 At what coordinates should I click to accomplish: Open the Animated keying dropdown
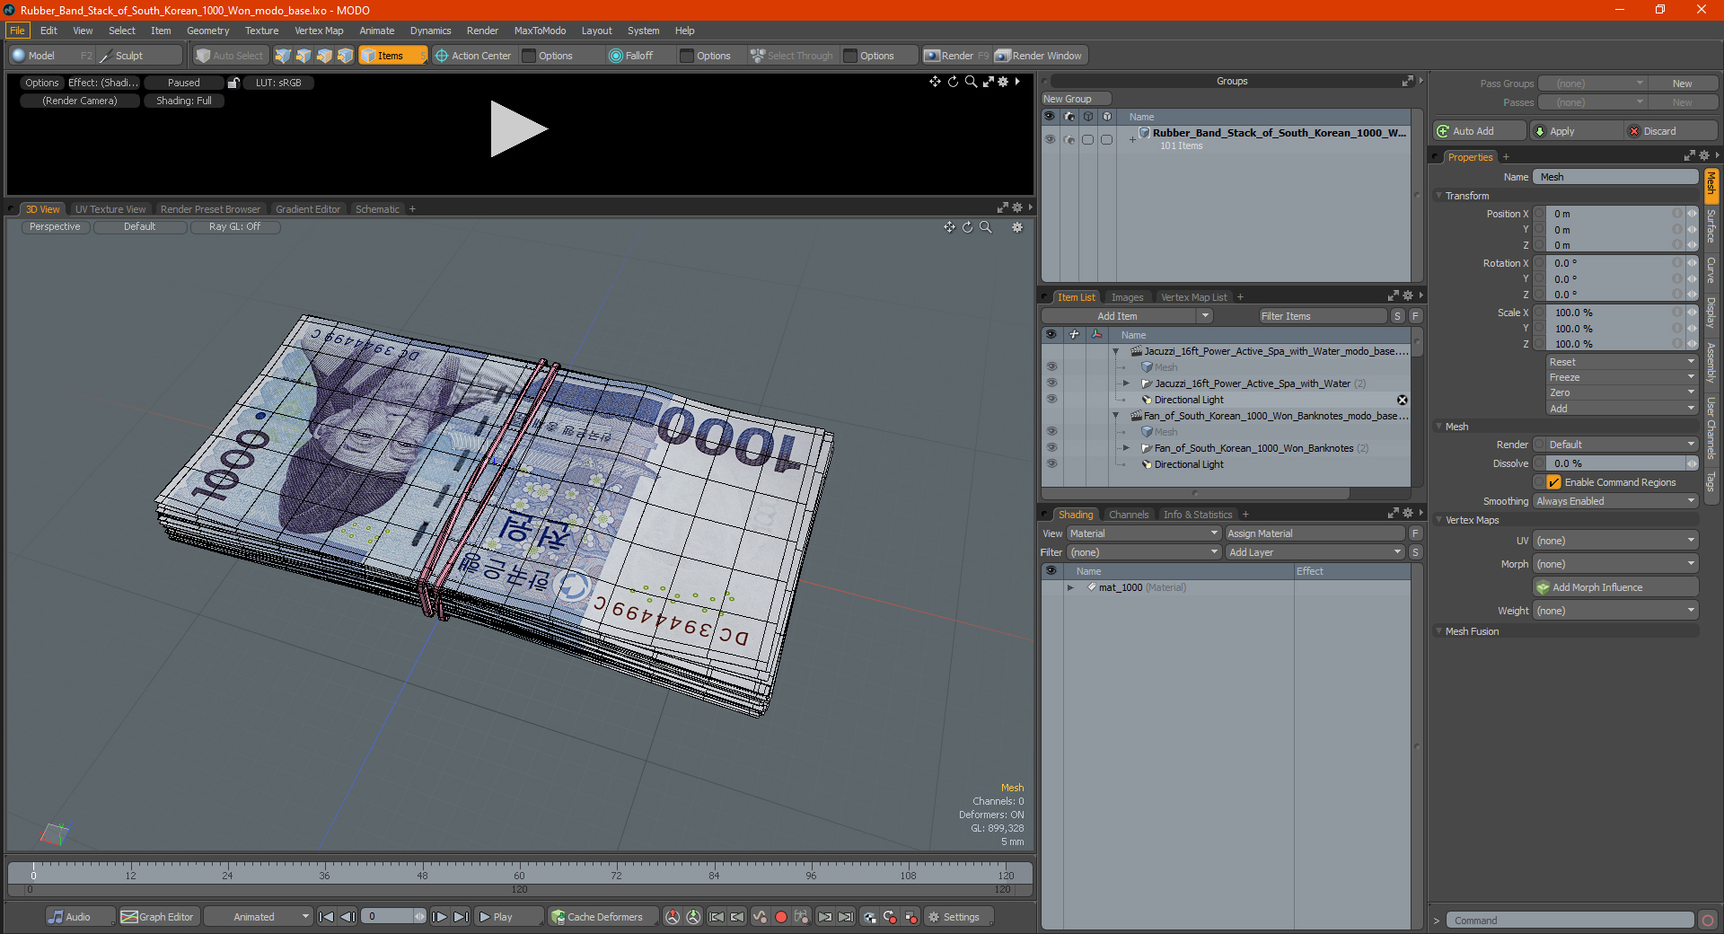coord(259,917)
